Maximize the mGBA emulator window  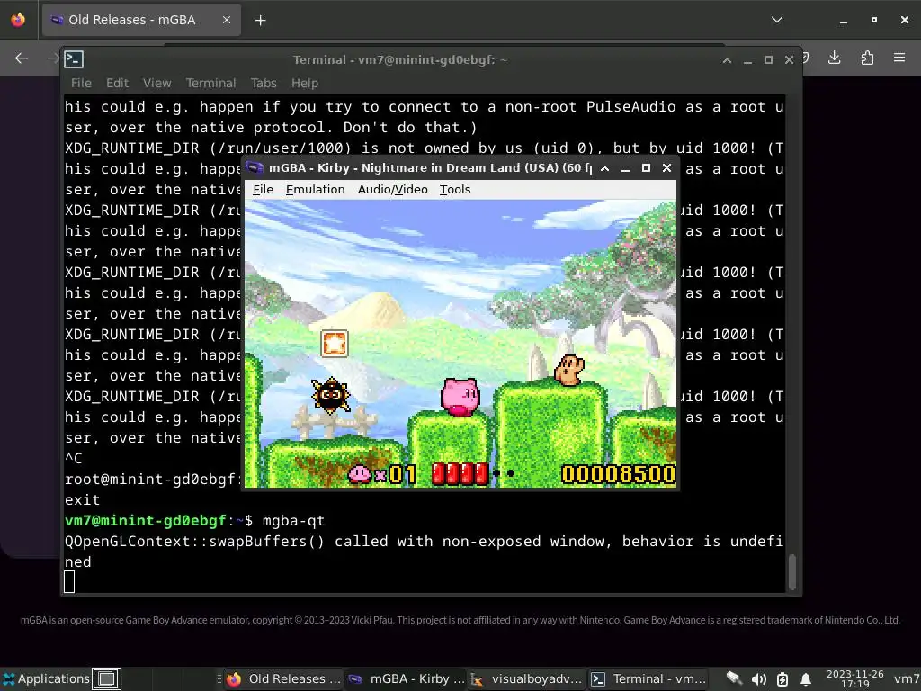click(646, 168)
